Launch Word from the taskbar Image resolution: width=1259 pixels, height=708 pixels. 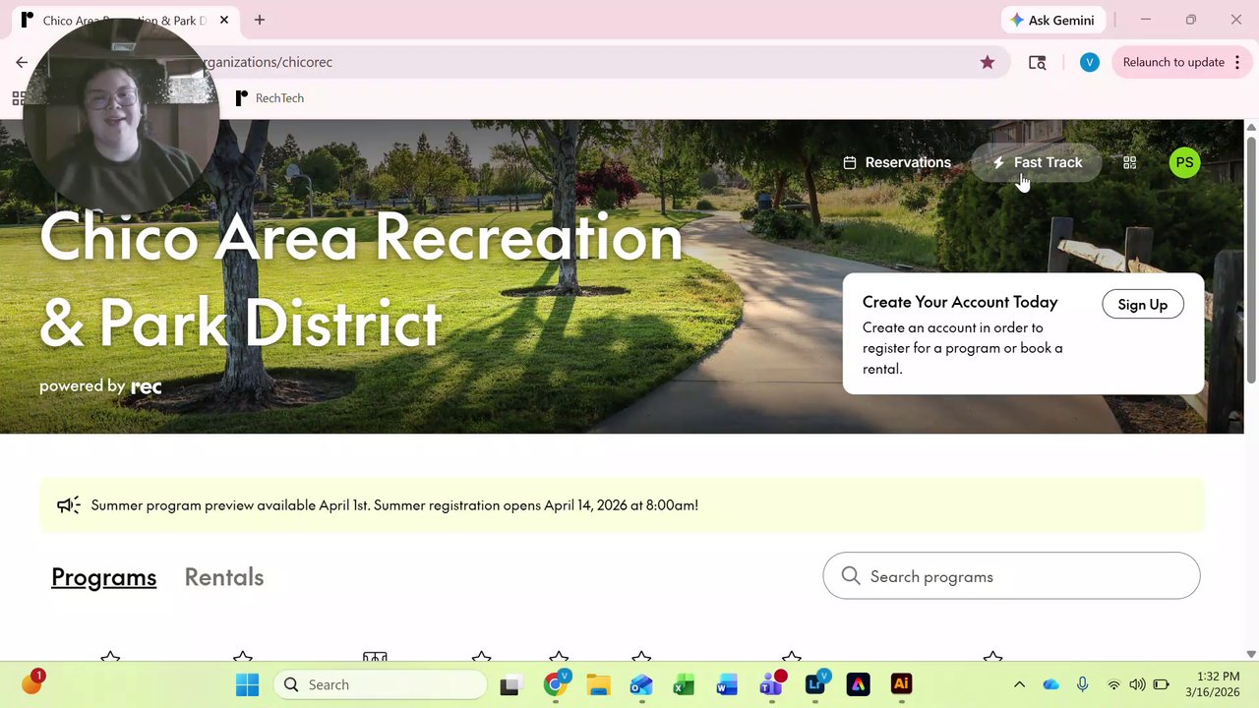727,685
